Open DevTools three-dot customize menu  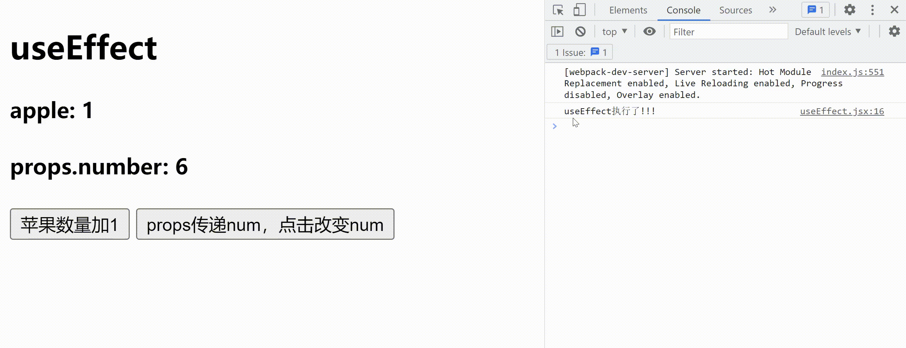(x=872, y=10)
